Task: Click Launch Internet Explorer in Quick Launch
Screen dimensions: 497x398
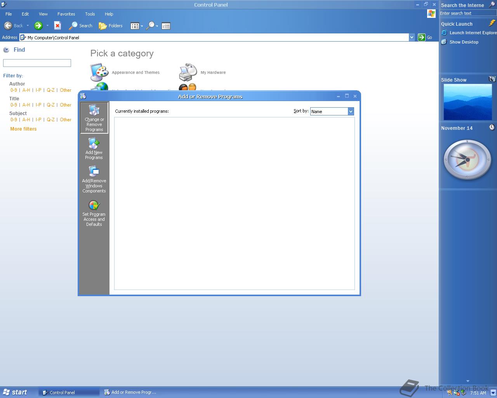Action: (x=469, y=33)
